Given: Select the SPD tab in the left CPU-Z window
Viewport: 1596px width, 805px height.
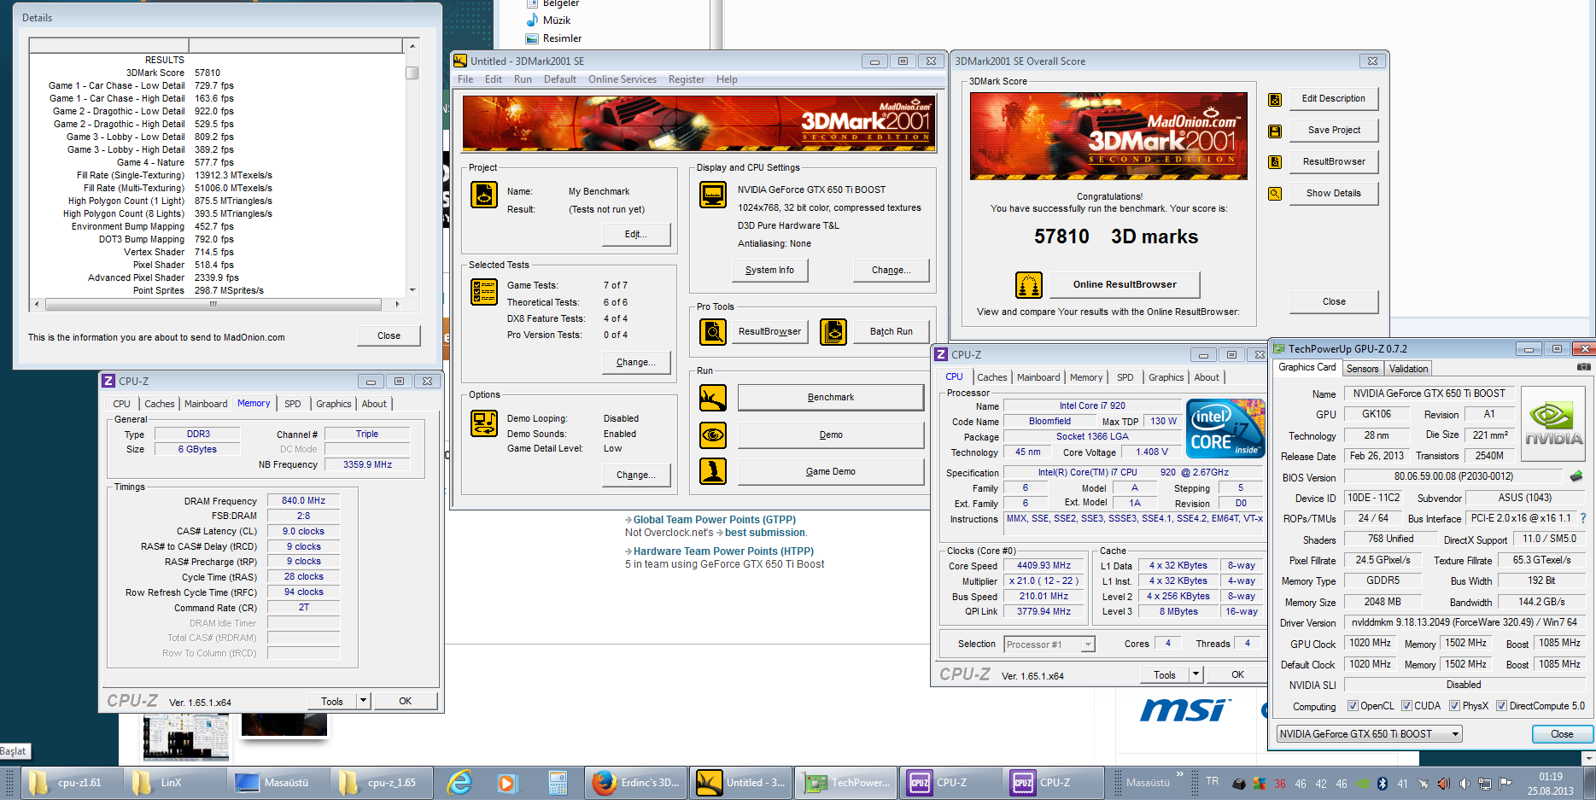Looking at the screenshot, I should [x=293, y=404].
